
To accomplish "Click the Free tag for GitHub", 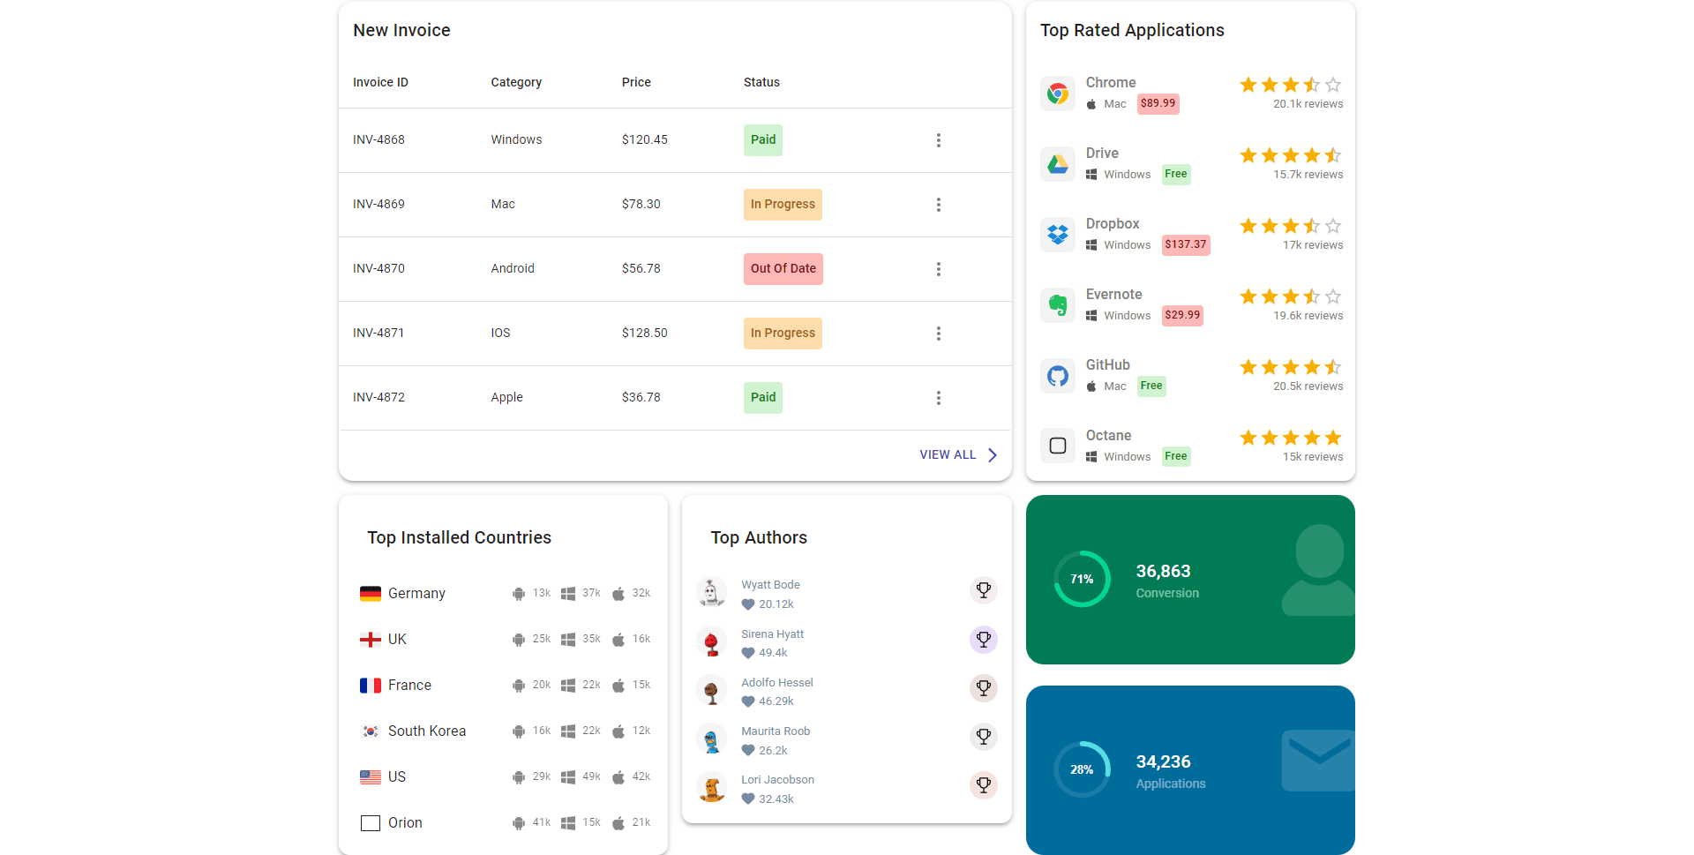I will tap(1151, 386).
